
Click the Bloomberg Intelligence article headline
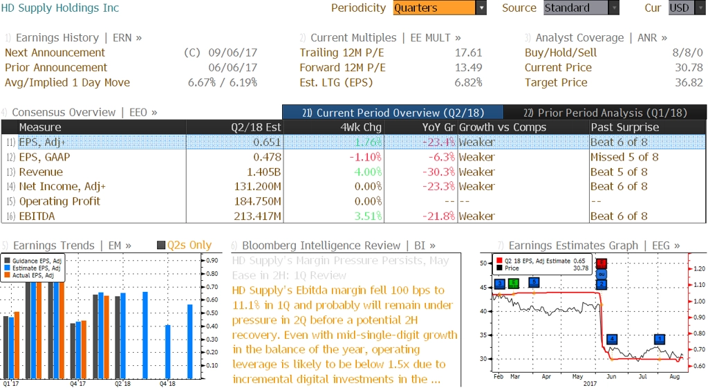[x=340, y=268]
